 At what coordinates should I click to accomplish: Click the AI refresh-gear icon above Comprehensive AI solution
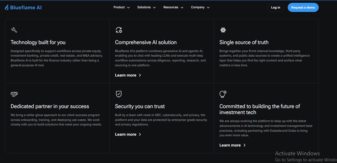pos(119,30)
